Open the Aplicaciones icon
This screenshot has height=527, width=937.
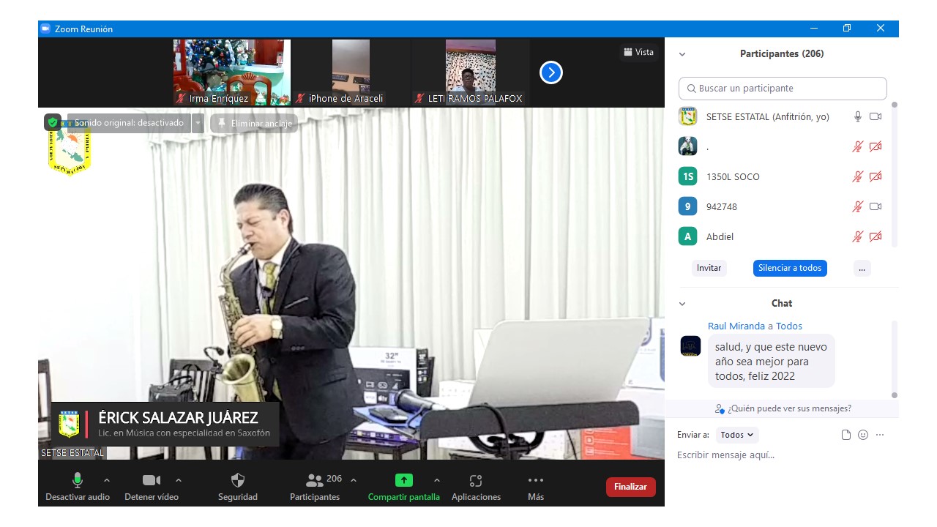tap(476, 480)
